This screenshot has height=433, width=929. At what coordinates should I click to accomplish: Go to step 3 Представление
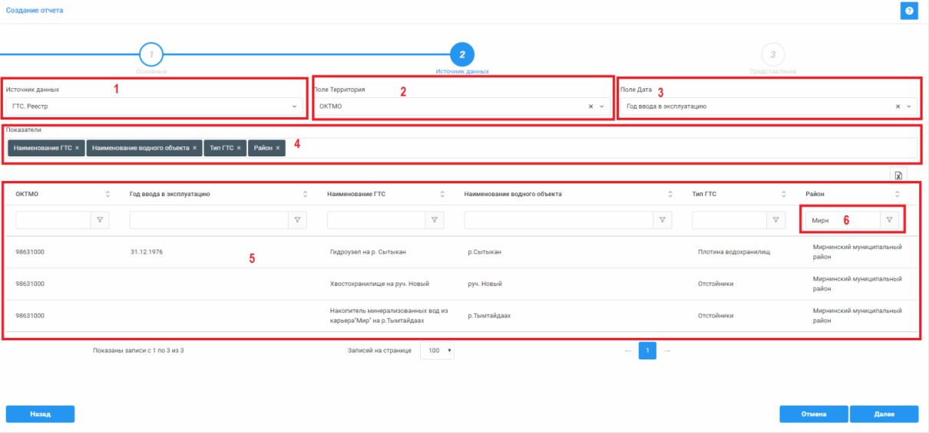[772, 54]
